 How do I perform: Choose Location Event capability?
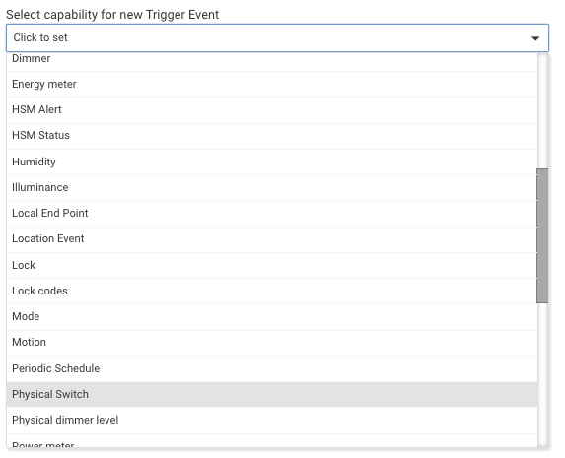[x=272, y=239]
